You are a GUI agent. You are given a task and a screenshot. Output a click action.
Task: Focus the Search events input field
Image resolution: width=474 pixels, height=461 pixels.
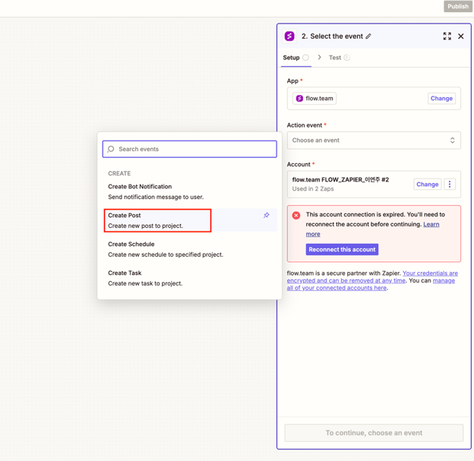click(194, 149)
